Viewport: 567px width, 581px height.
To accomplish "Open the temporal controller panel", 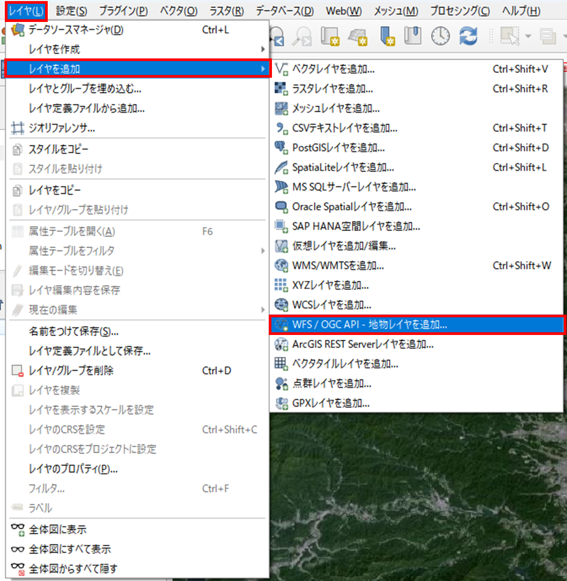I will pos(440,36).
